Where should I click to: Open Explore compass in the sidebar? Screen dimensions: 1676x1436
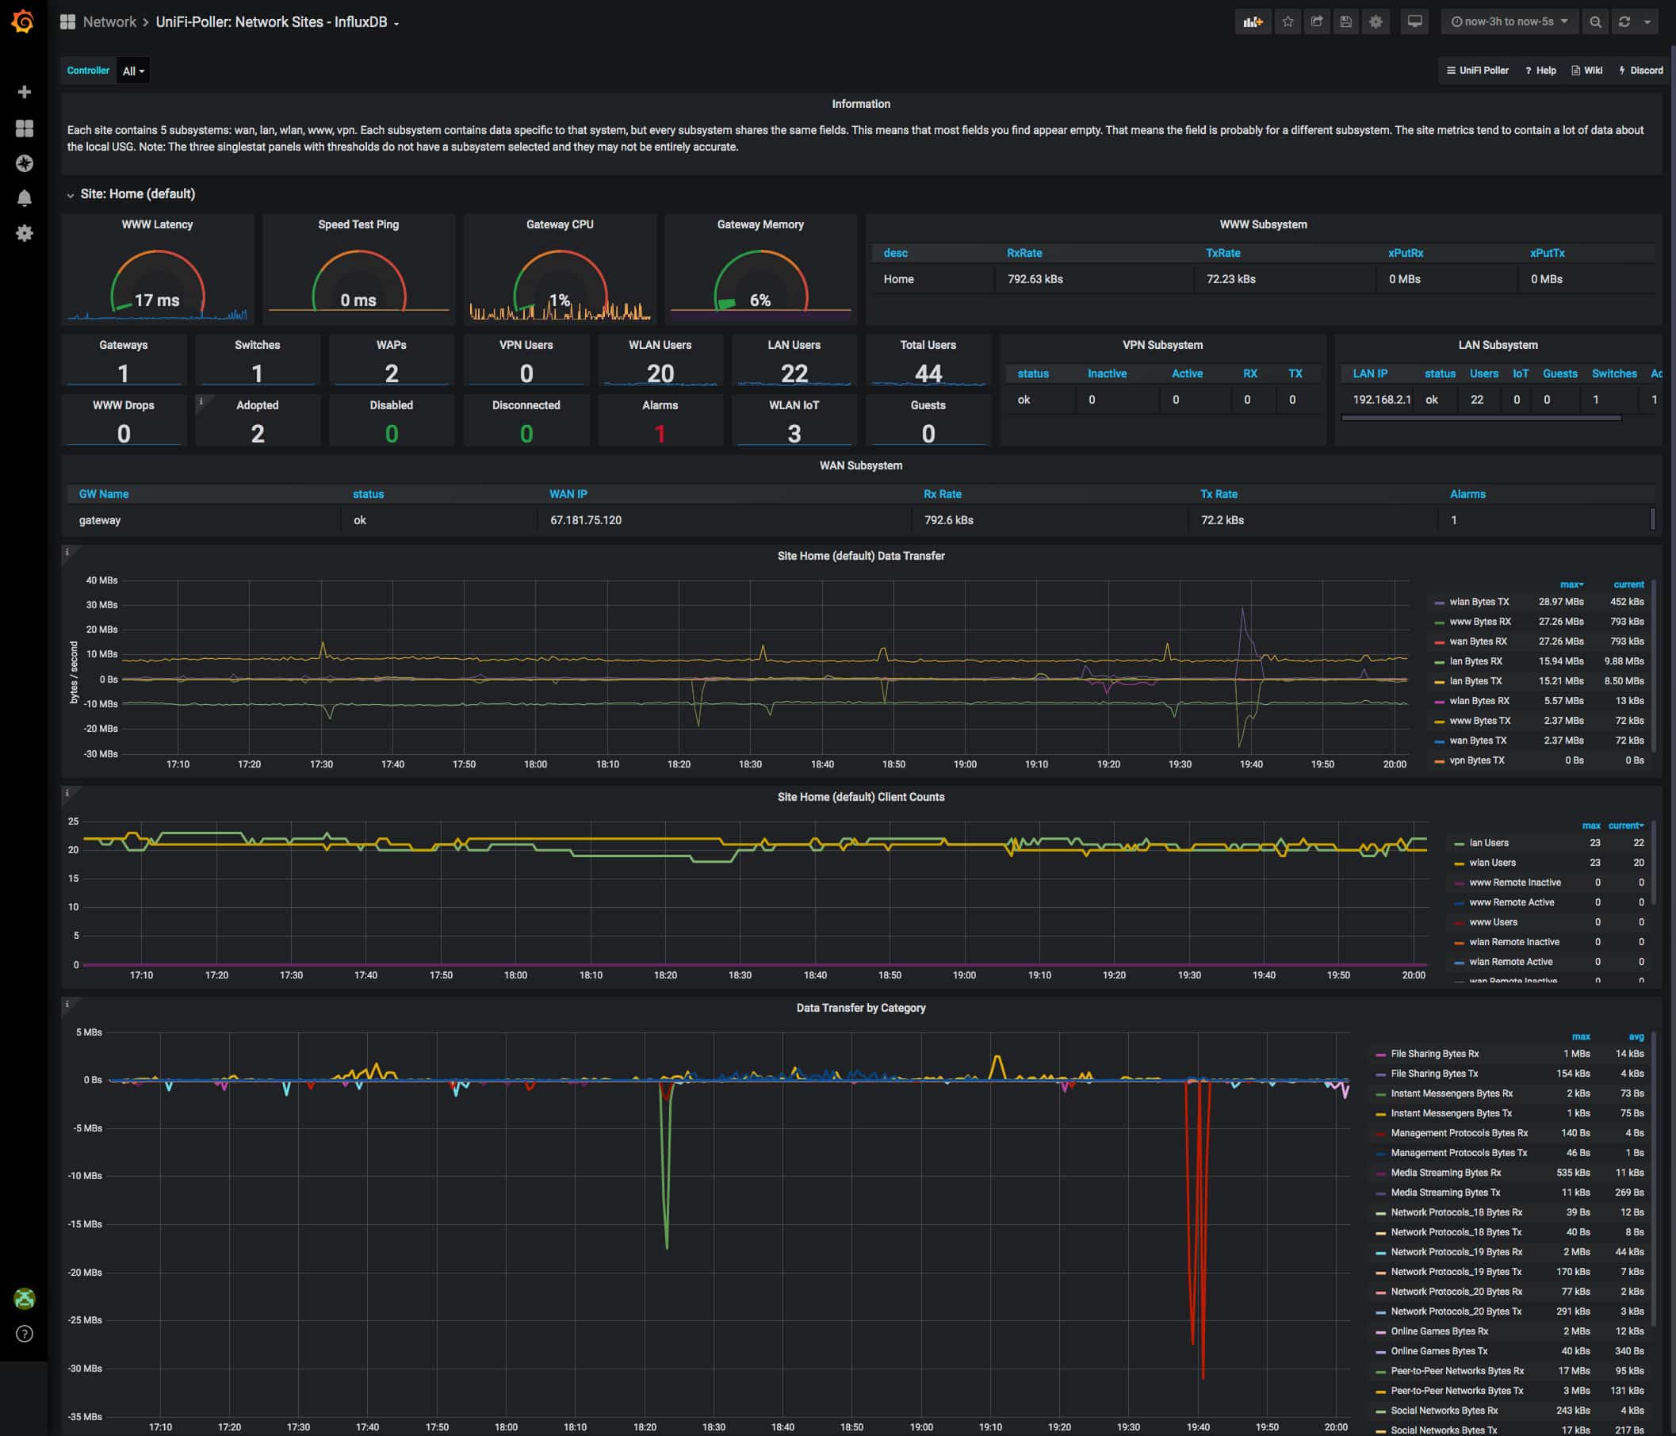[x=25, y=163]
